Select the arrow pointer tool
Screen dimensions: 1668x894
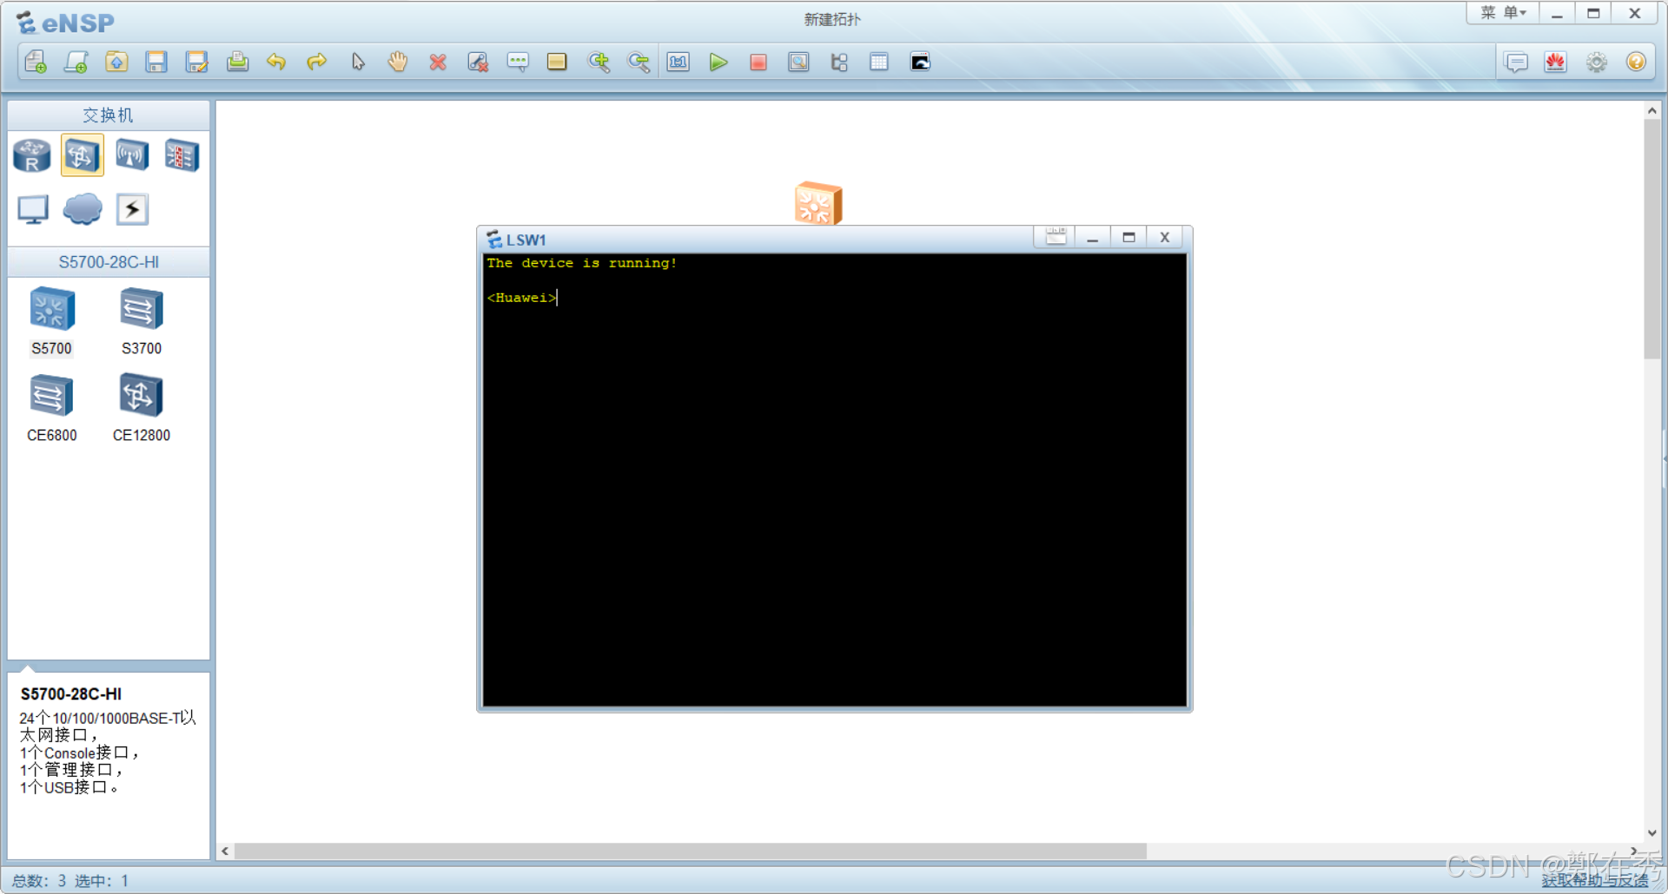point(358,62)
